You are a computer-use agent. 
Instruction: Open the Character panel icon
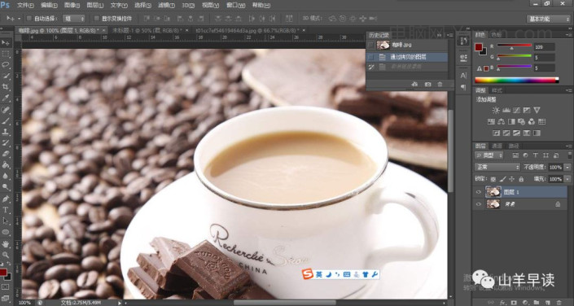(463, 76)
